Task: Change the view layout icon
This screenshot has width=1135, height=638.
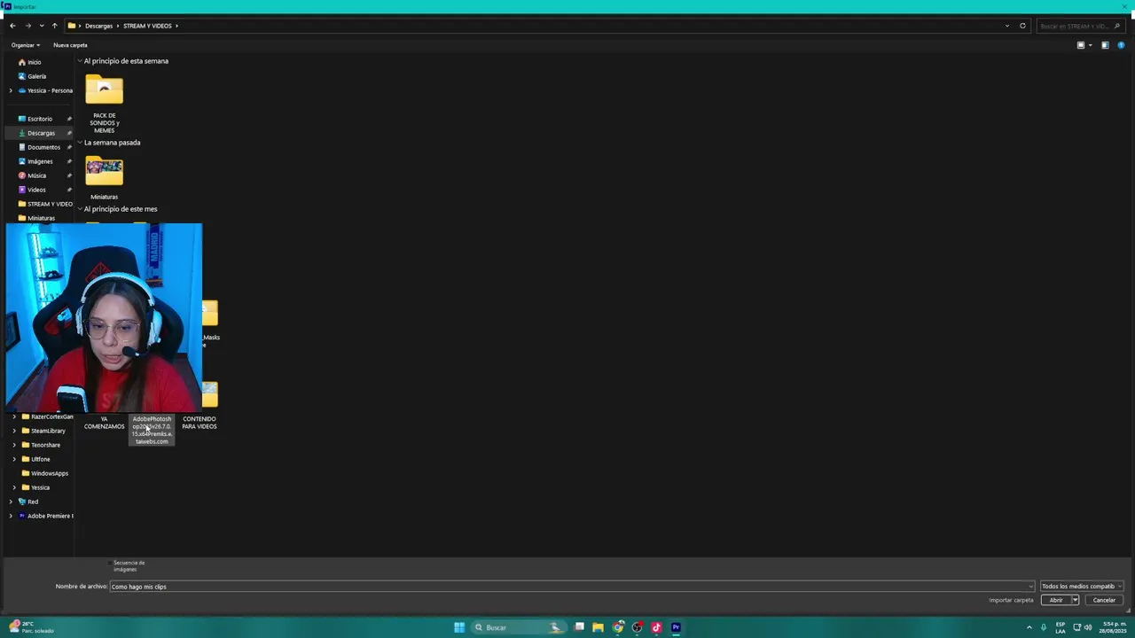Action: pos(1080,45)
